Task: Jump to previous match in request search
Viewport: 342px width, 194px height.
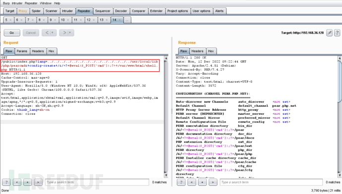Action: [17, 182]
